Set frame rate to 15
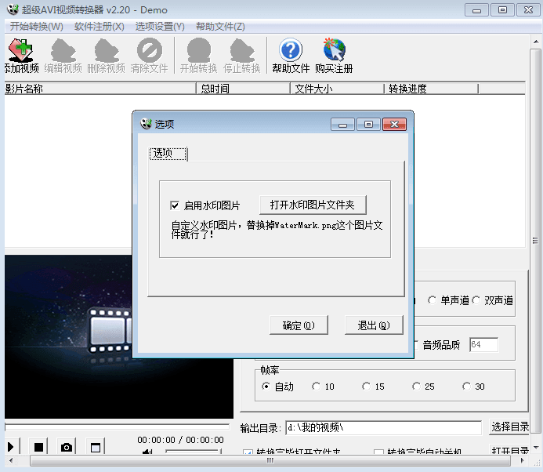 (x=366, y=386)
